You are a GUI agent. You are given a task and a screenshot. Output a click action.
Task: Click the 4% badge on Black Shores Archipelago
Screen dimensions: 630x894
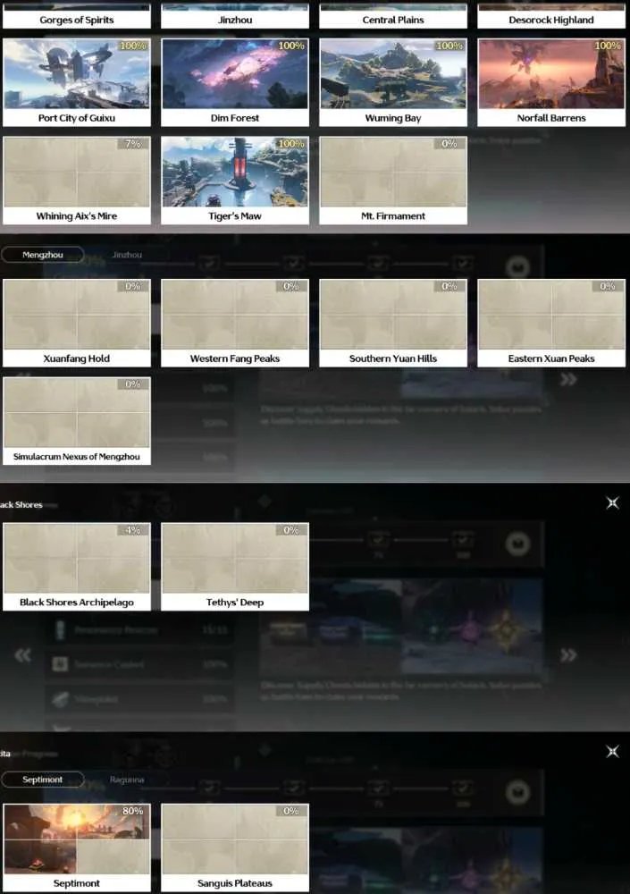point(133,530)
